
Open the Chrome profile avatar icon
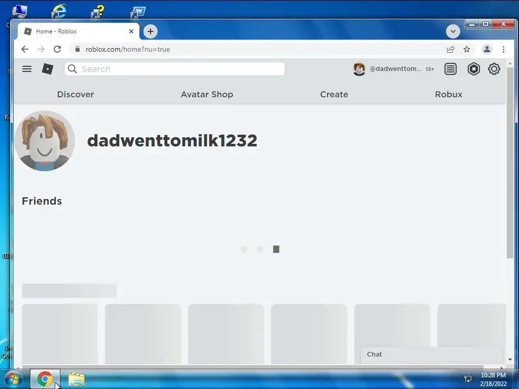pyautogui.click(x=487, y=49)
